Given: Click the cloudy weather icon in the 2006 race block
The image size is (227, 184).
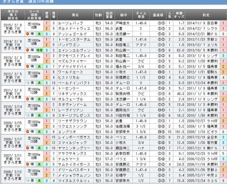Looking at the screenshot, I should 27,181.
